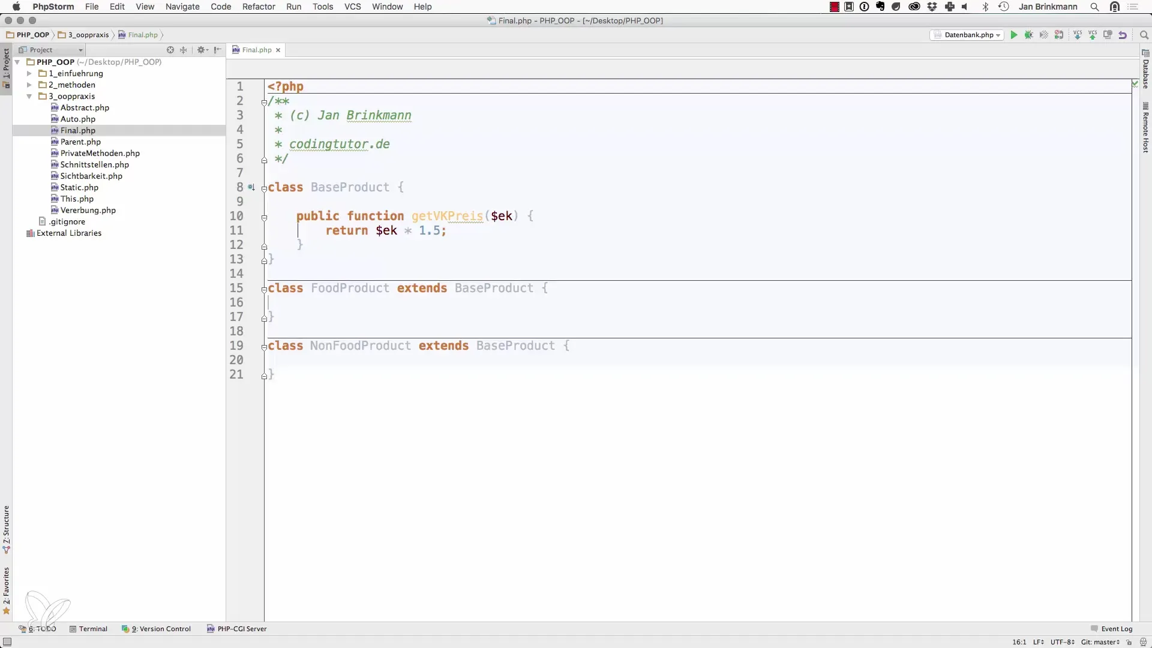Open the 9: Version Control tool window

click(157, 629)
